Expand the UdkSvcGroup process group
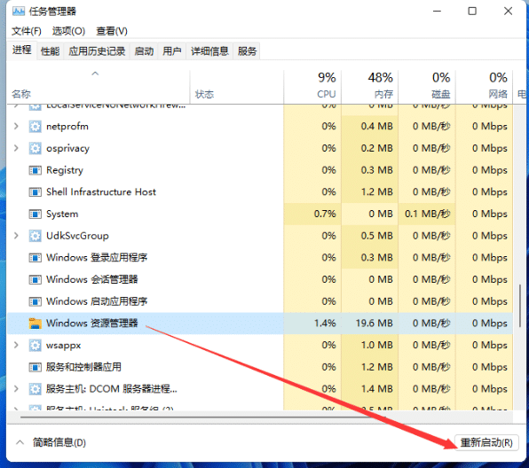The height and width of the screenshot is (468, 529). 16,236
